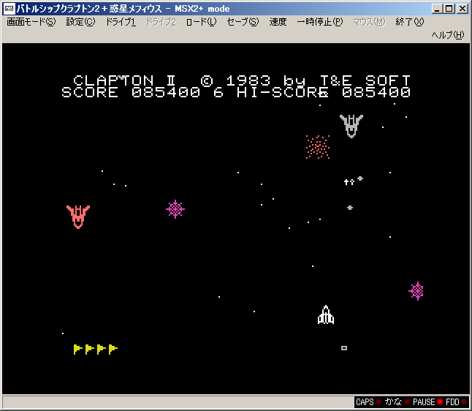Click the orange explosion burst
Viewport: 472px width, 411px height.
[x=317, y=147]
